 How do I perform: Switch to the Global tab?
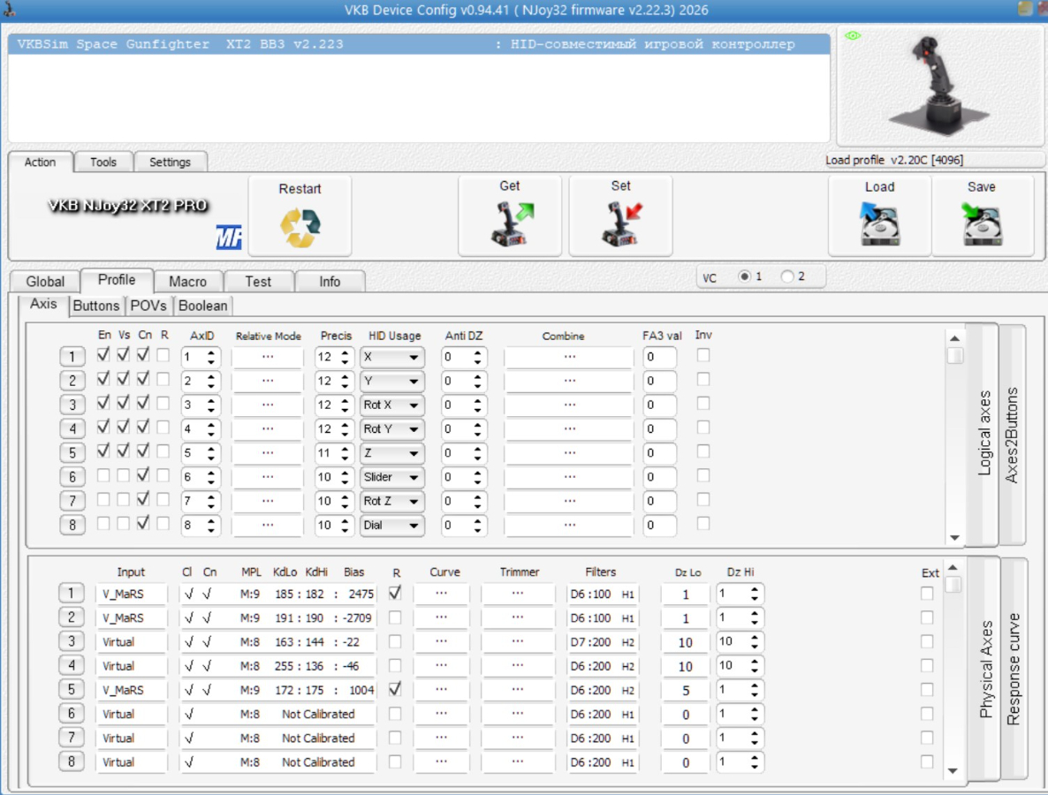(45, 281)
